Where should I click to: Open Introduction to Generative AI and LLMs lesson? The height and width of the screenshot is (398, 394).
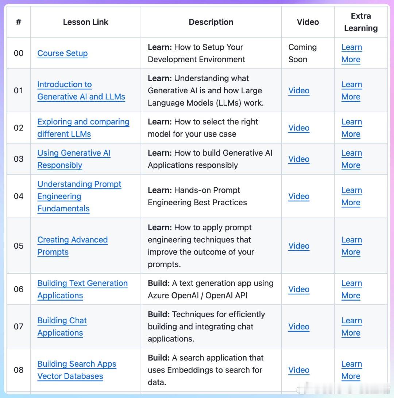point(81,91)
